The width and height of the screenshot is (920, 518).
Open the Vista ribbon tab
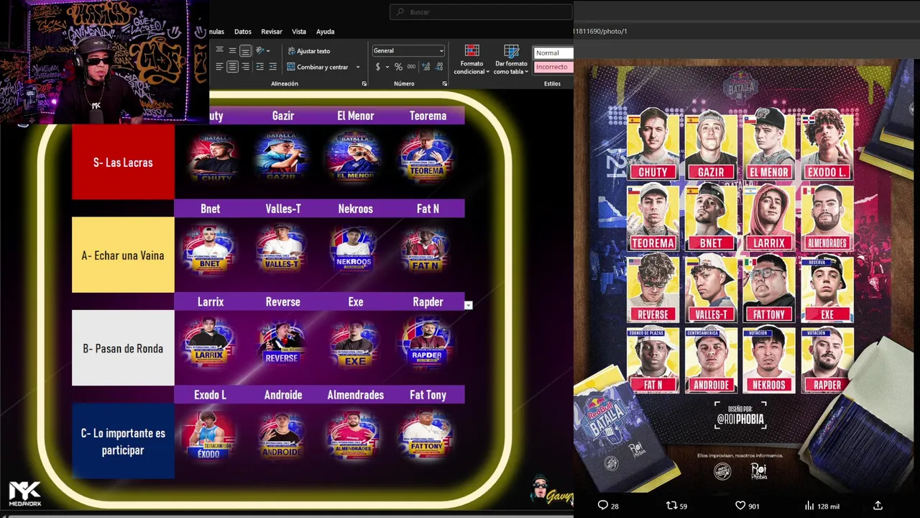pos(299,32)
